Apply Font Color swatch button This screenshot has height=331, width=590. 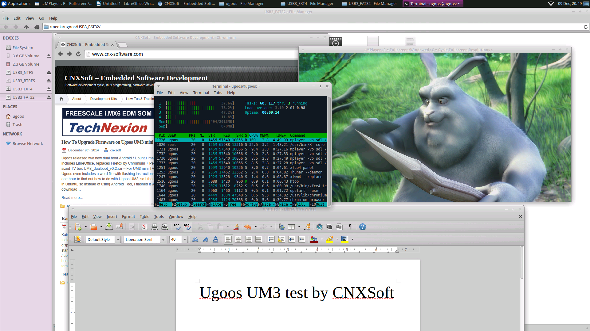(314, 239)
